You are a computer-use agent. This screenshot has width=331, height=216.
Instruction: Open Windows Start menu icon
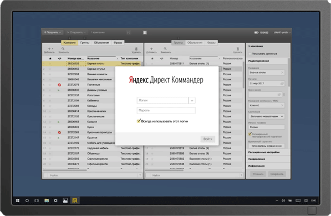[x=18, y=200]
